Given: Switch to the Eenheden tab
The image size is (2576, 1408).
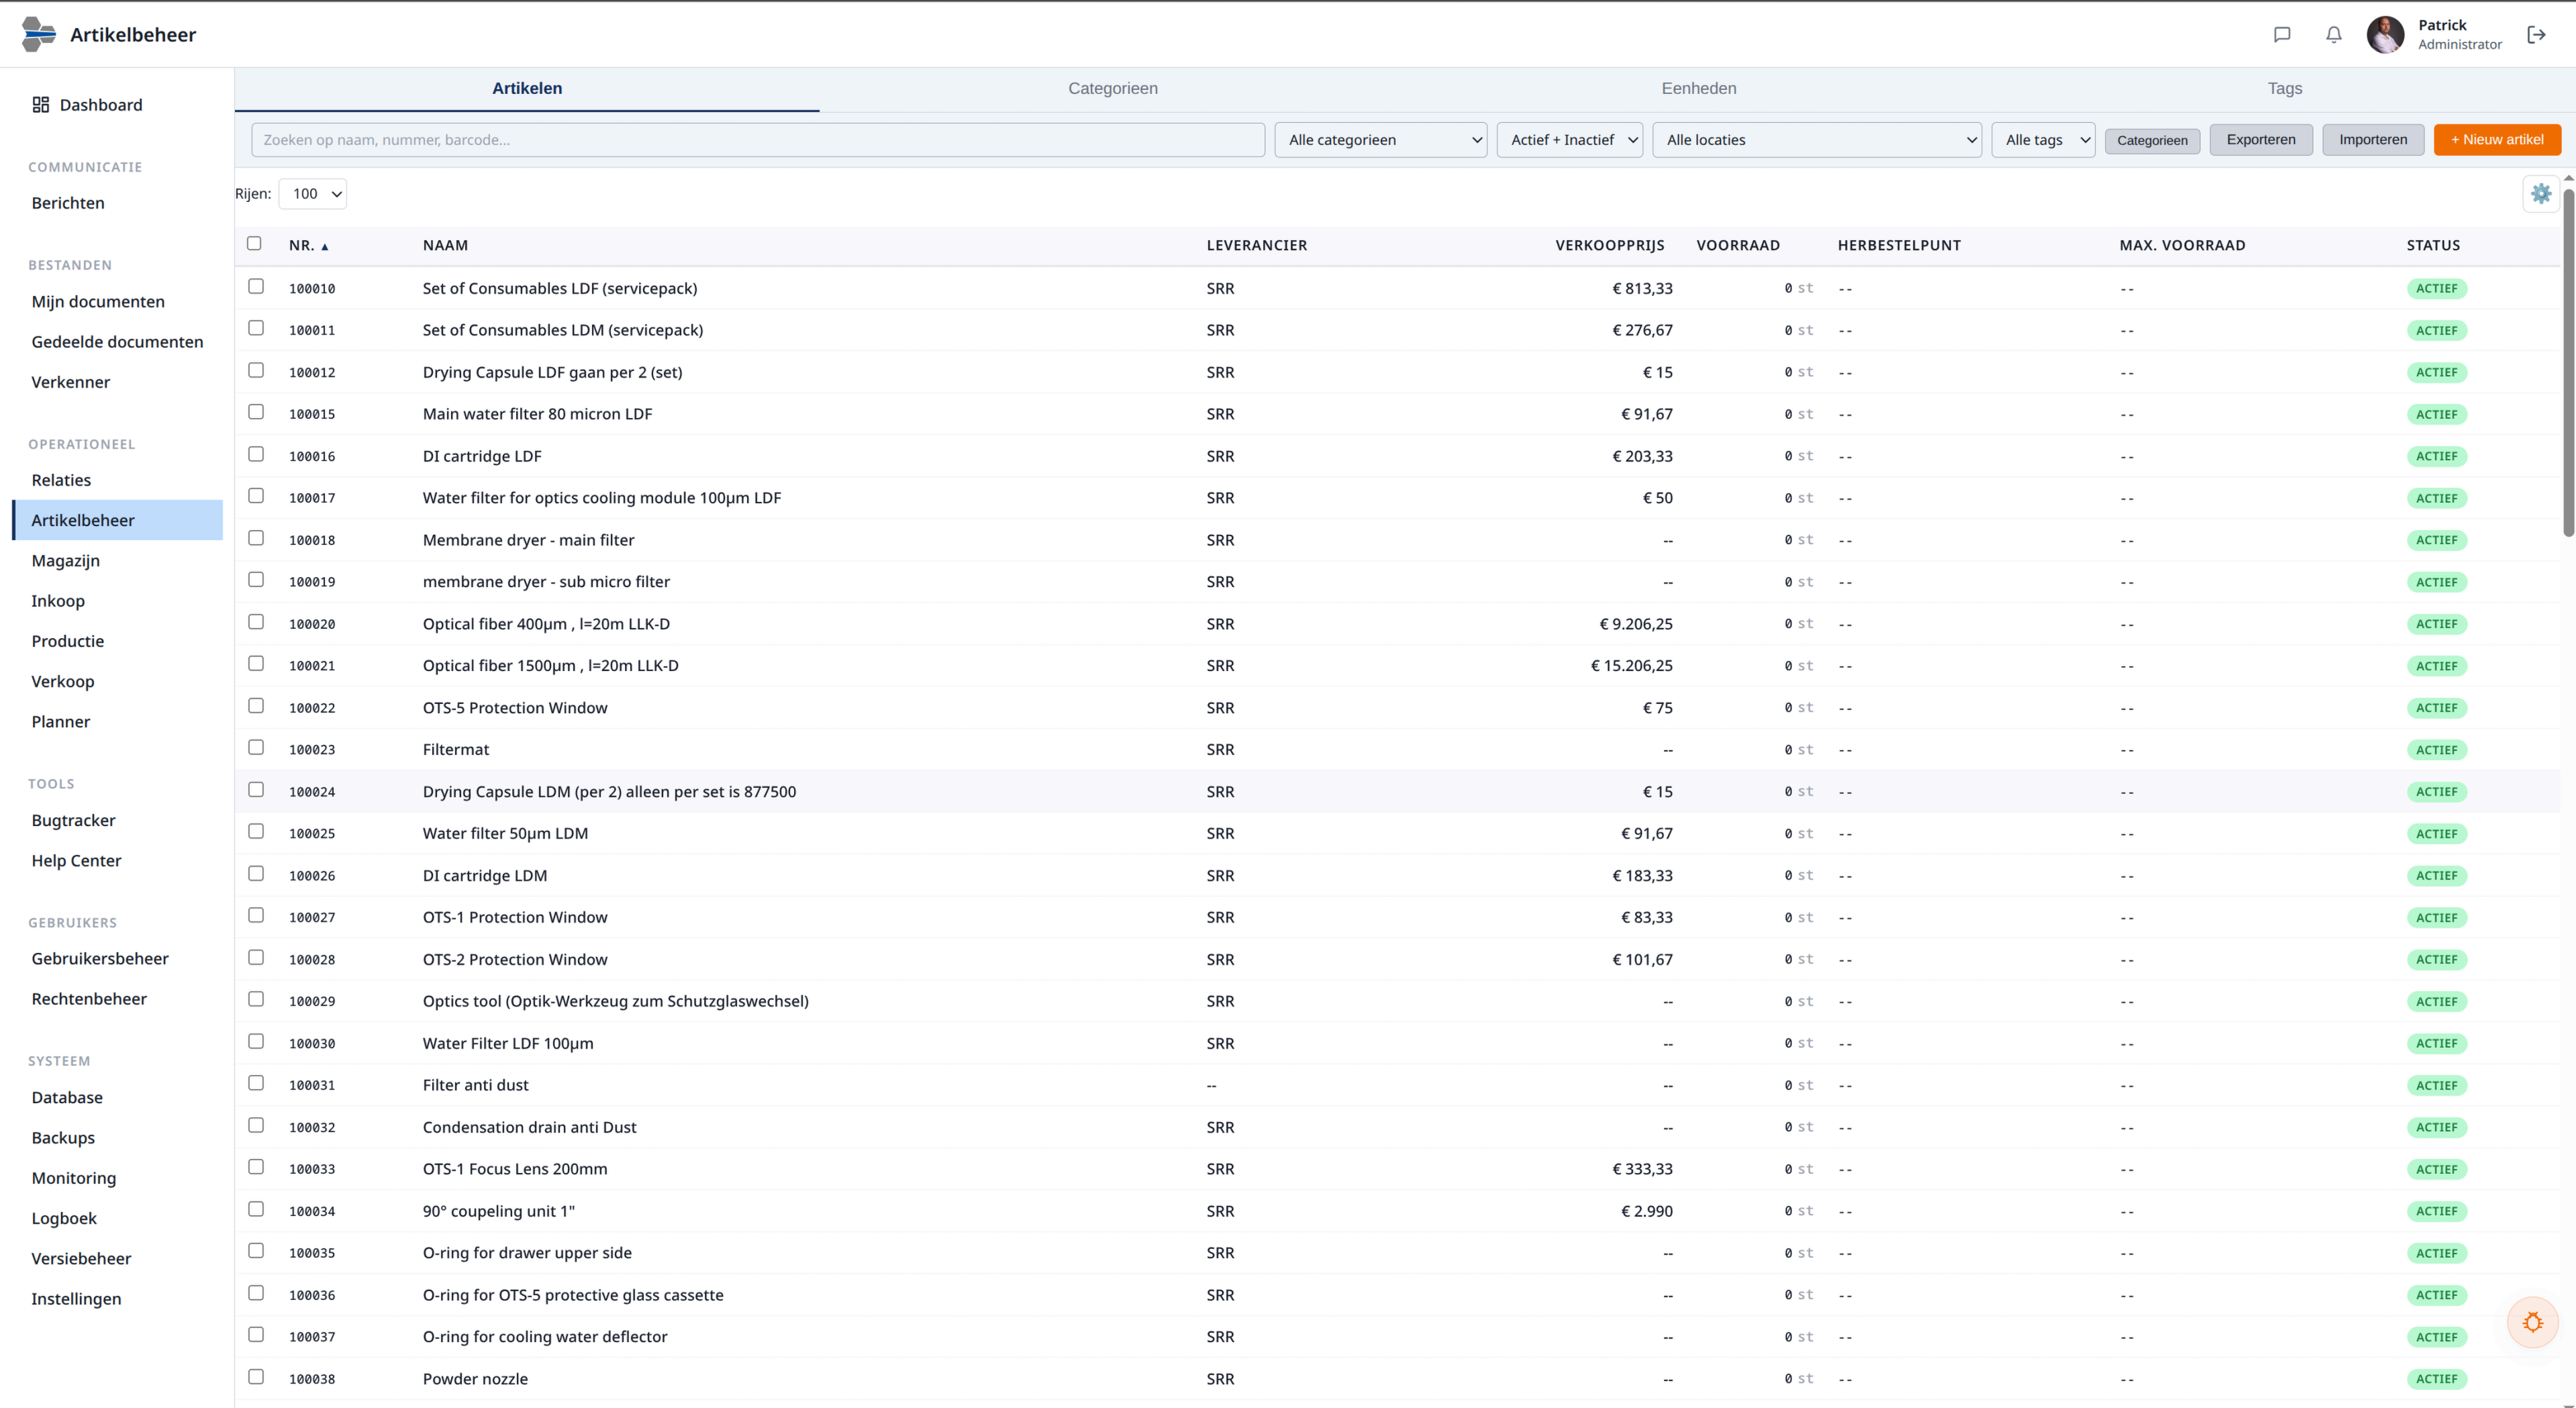Looking at the screenshot, I should [x=1698, y=88].
